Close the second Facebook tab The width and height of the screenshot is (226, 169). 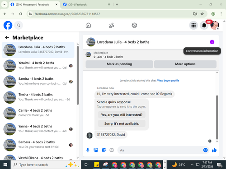109,5
